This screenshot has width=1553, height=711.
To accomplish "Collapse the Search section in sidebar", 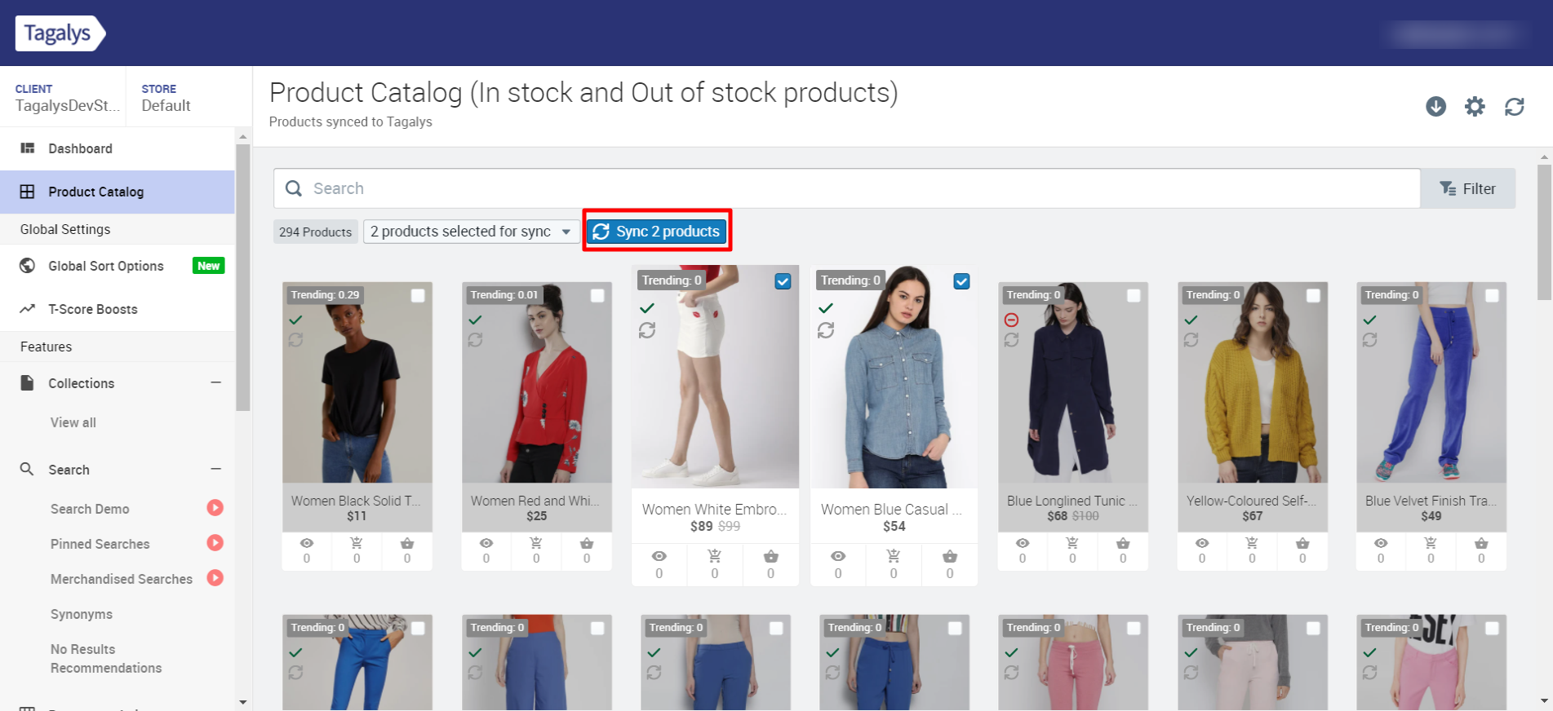I will (x=216, y=469).
